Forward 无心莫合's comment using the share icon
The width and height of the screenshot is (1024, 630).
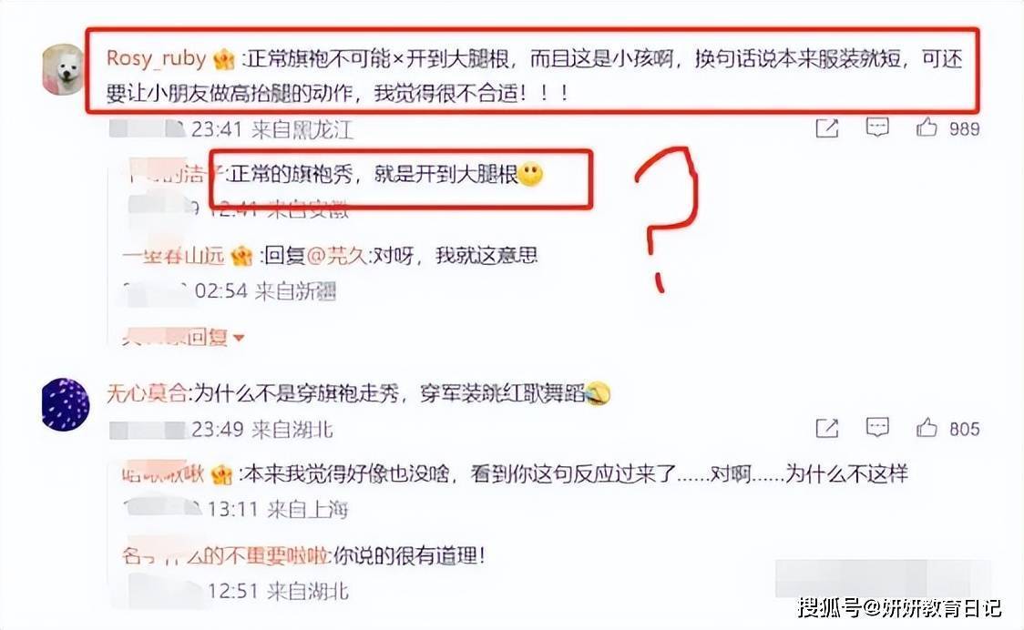[x=827, y=428]
